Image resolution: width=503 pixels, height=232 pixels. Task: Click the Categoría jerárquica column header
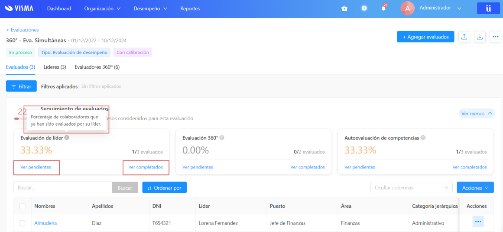coord(435,206)
